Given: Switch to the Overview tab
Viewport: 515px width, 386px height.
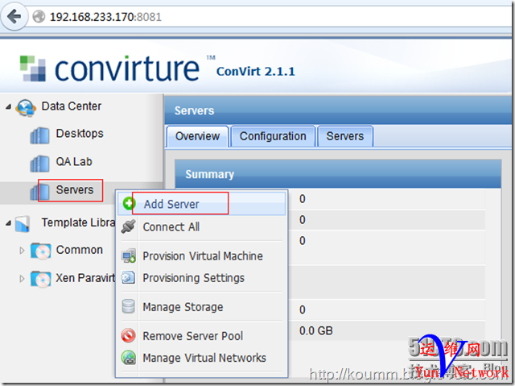Looking at the screenshot, I should coord(197,136).
